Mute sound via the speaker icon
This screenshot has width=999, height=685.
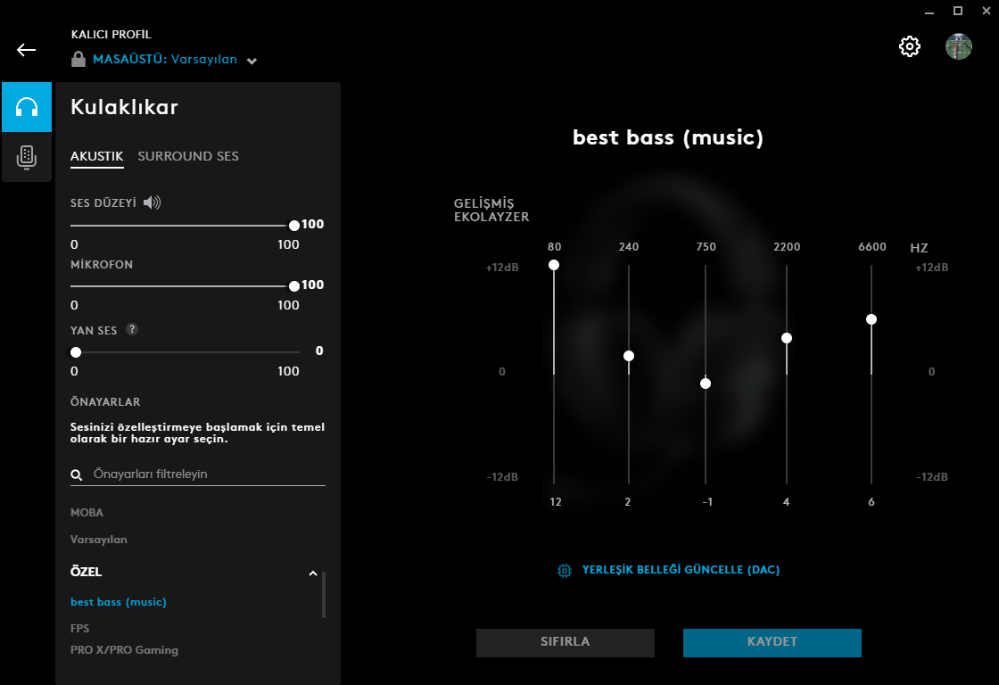pyautogui.click(x=152, y=202)
